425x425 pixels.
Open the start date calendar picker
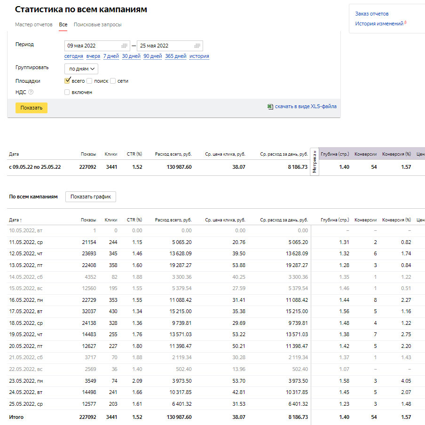[x=124, y=46]
